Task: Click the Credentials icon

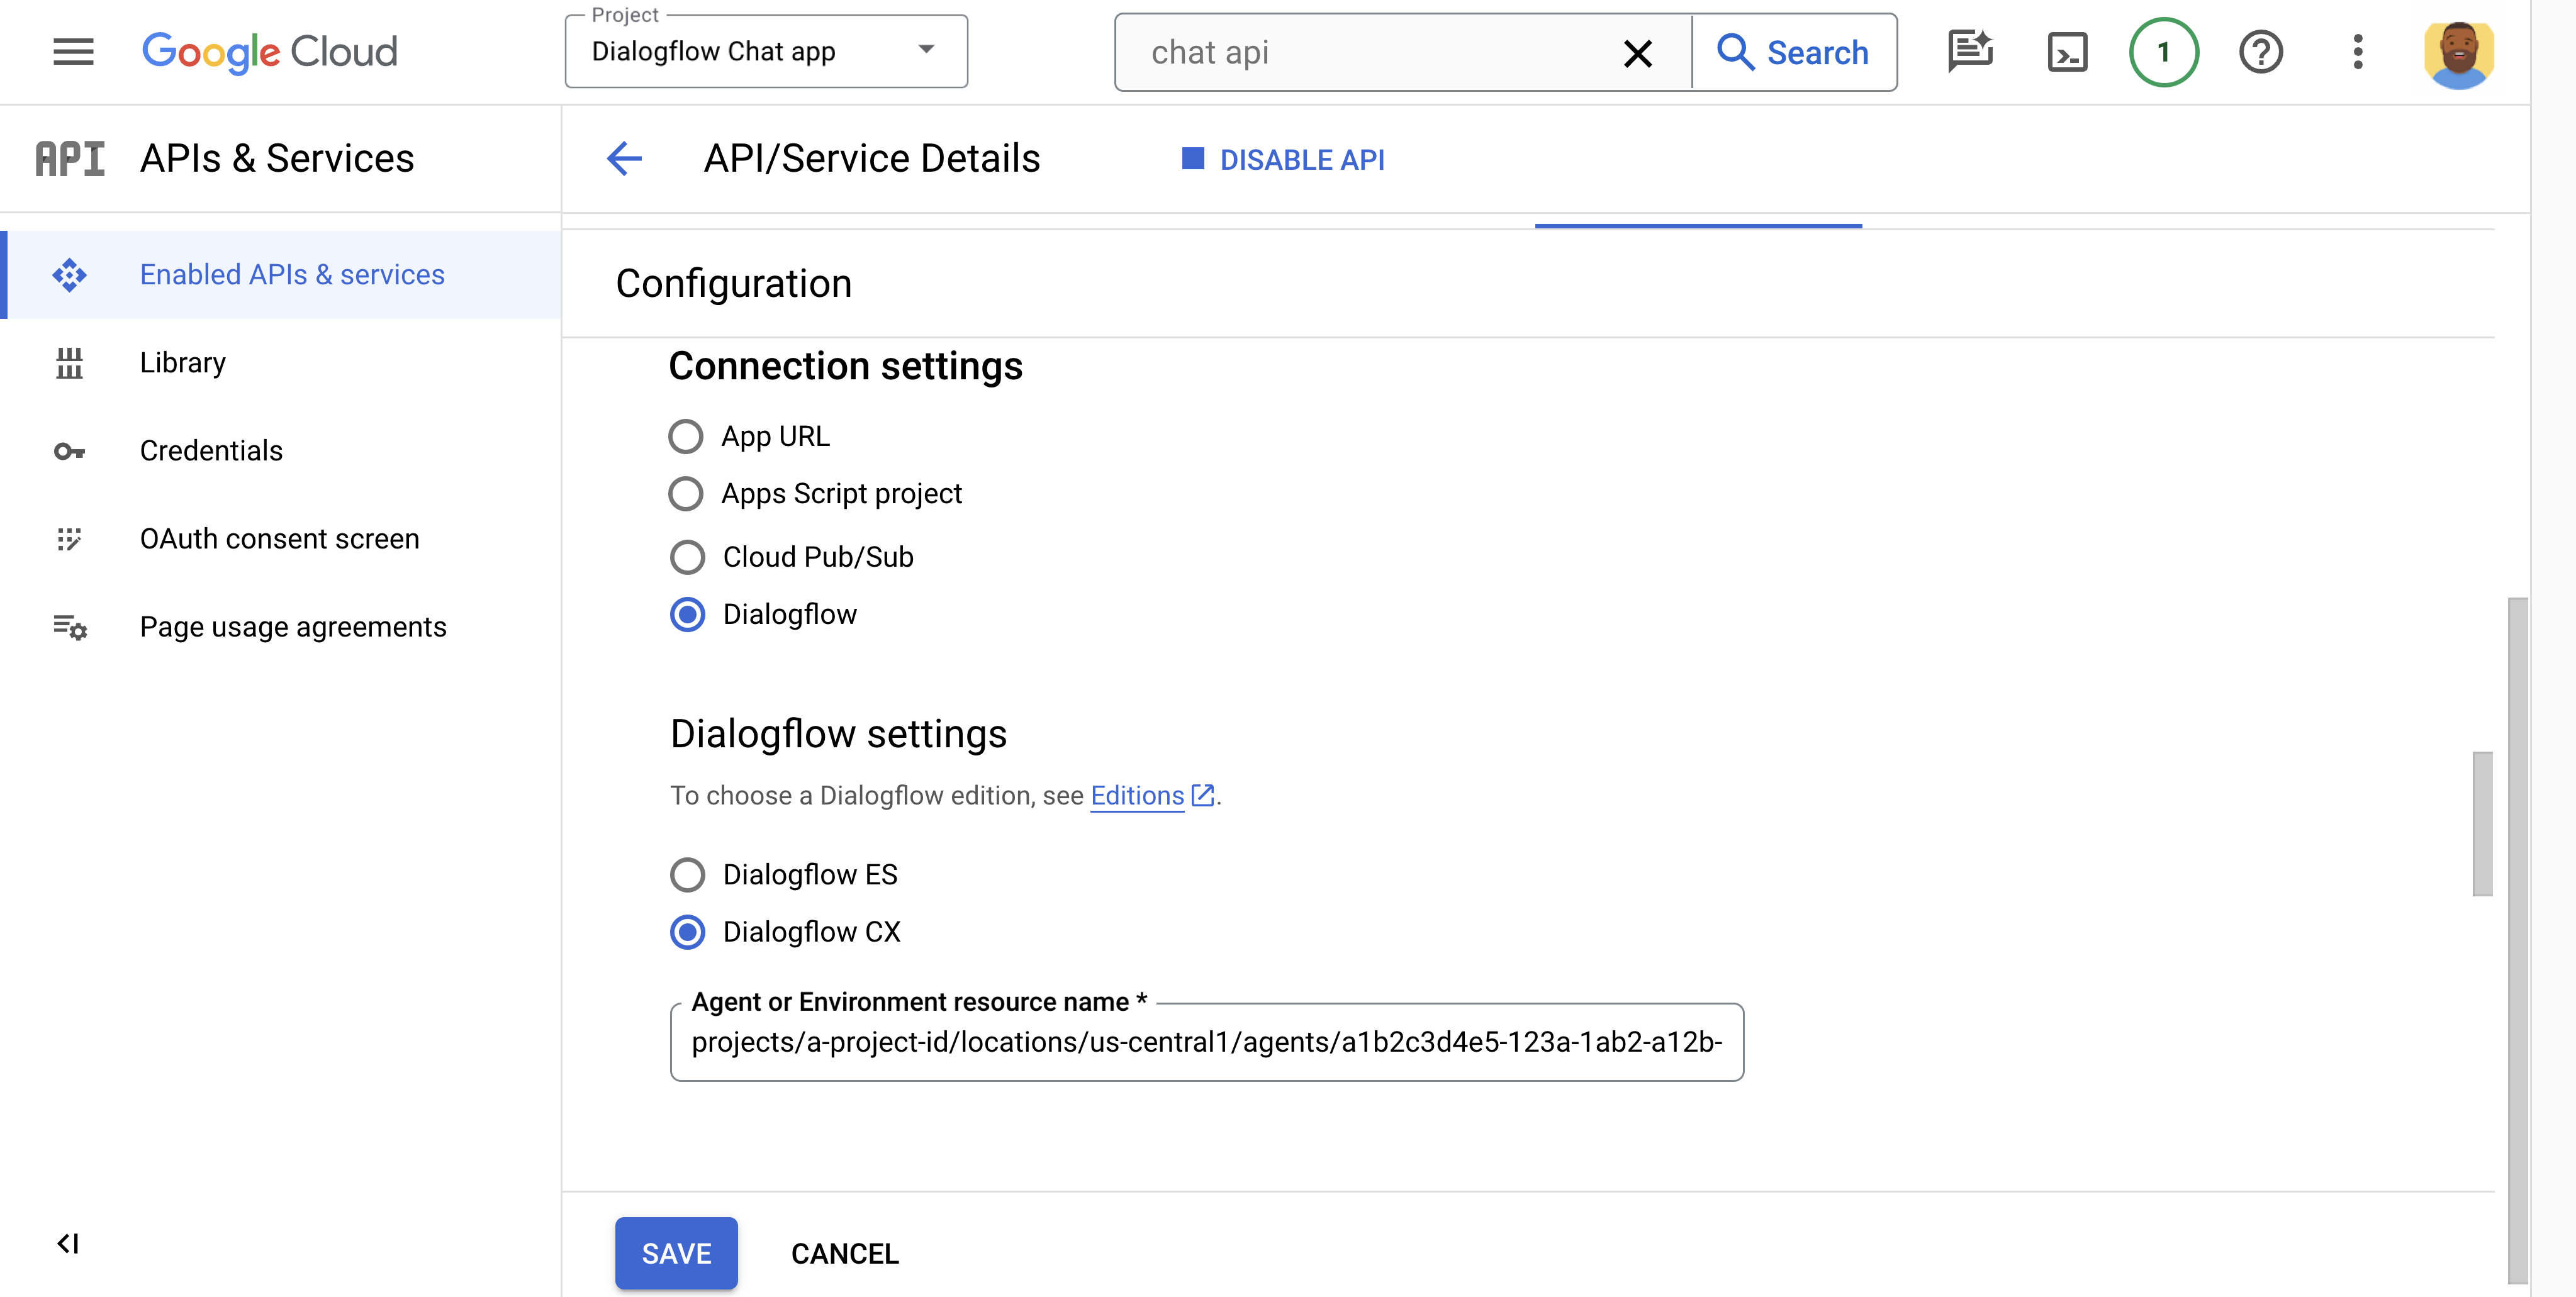Action: click(x=69, y=450)
